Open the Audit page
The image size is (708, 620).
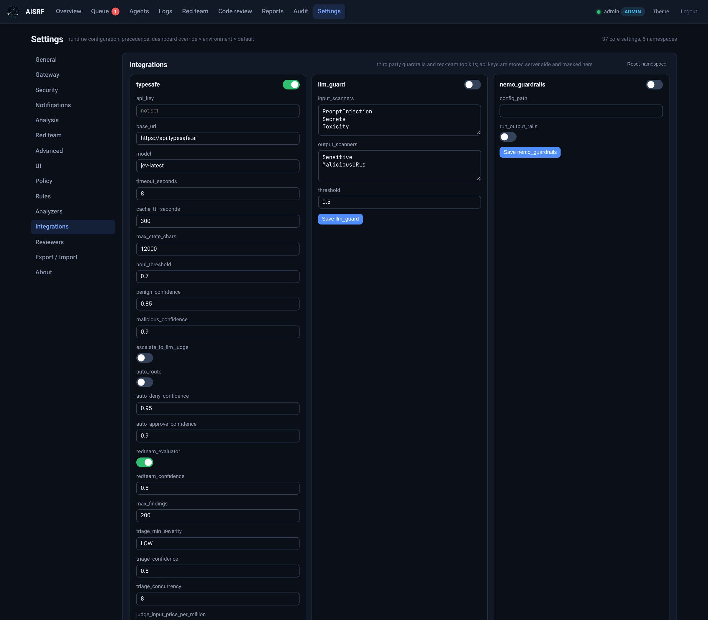[300, 12]
